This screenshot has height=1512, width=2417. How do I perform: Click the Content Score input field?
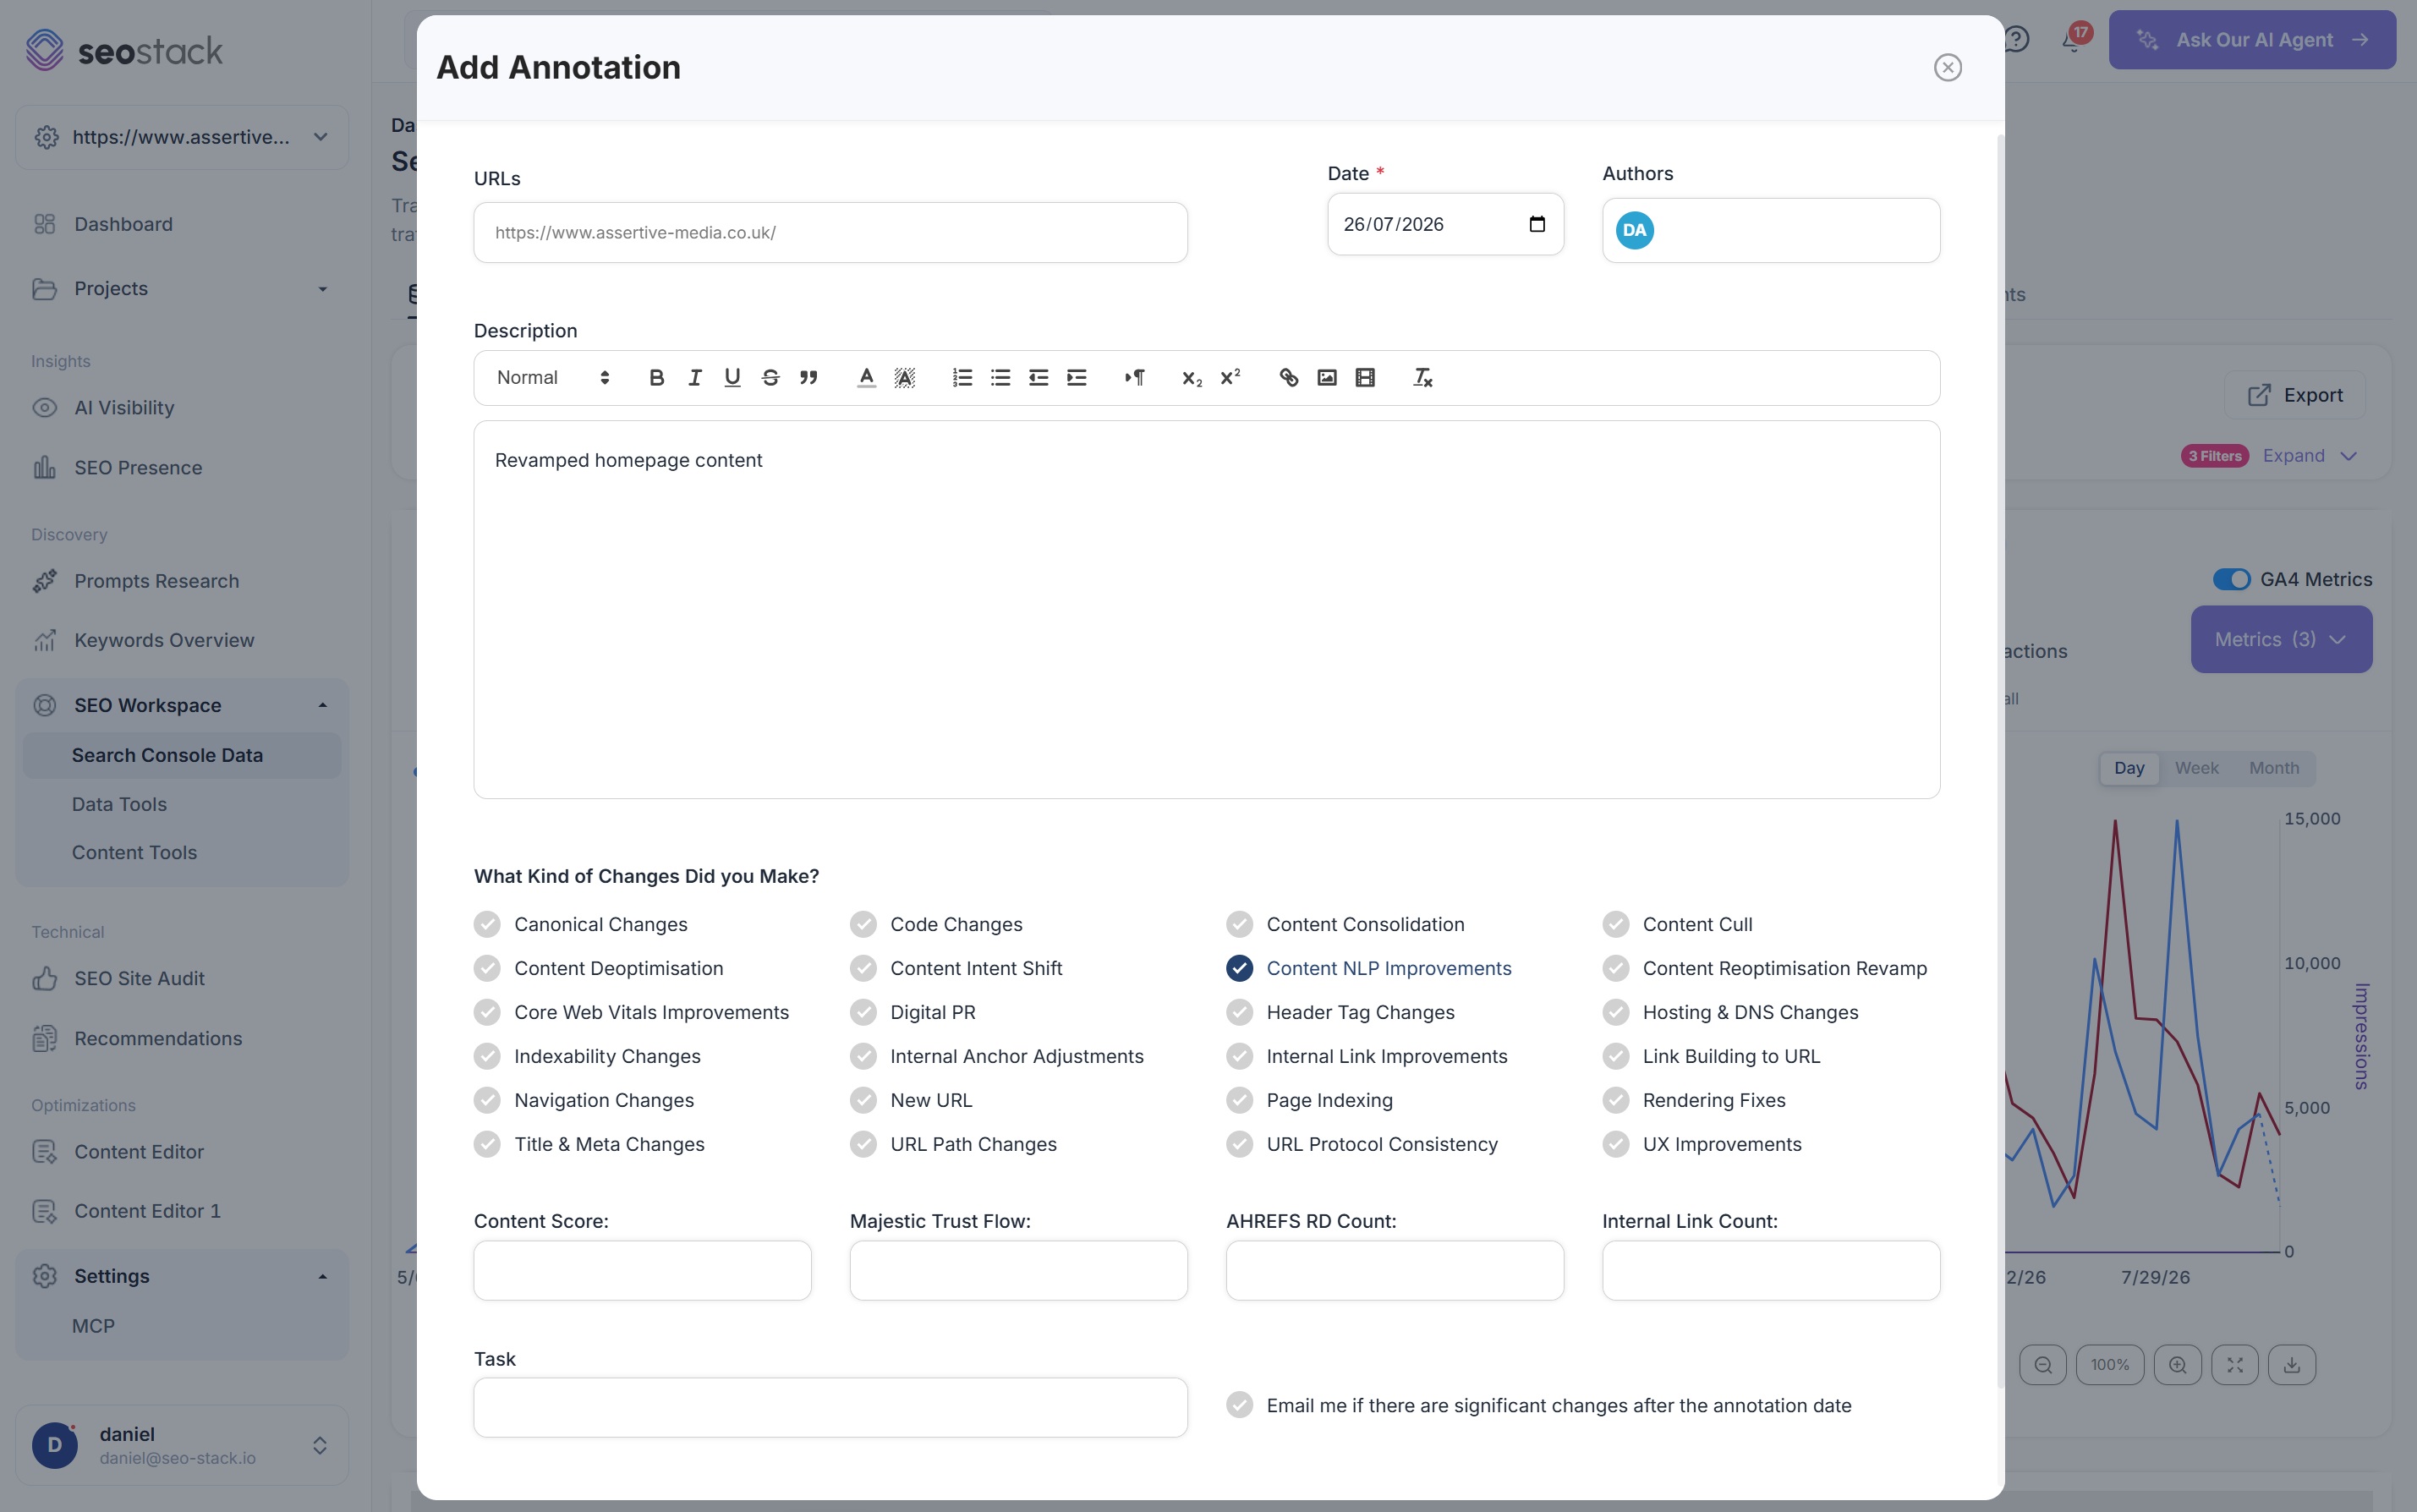pos(642,1271)
